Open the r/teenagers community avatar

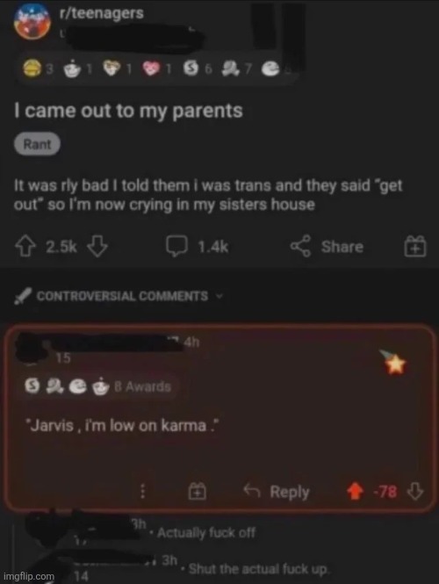(x=32, y=21)
